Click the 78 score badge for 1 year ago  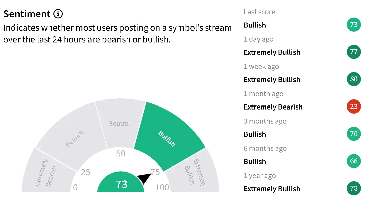click(354, 188)
